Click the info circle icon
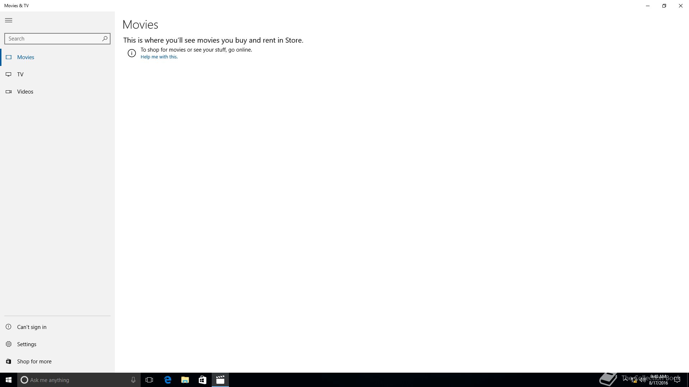Screen dimensions: 689x387 [x=132, y=53]
